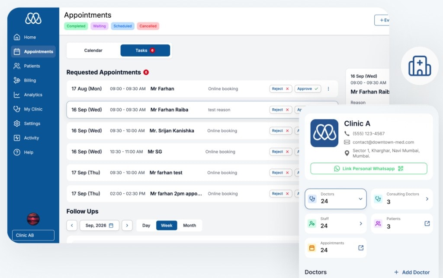The width and height of the screenshot is (443, 278).
Task: Click the Patients group icon in card
Action: pyautogui.click(x=378, y=224)
